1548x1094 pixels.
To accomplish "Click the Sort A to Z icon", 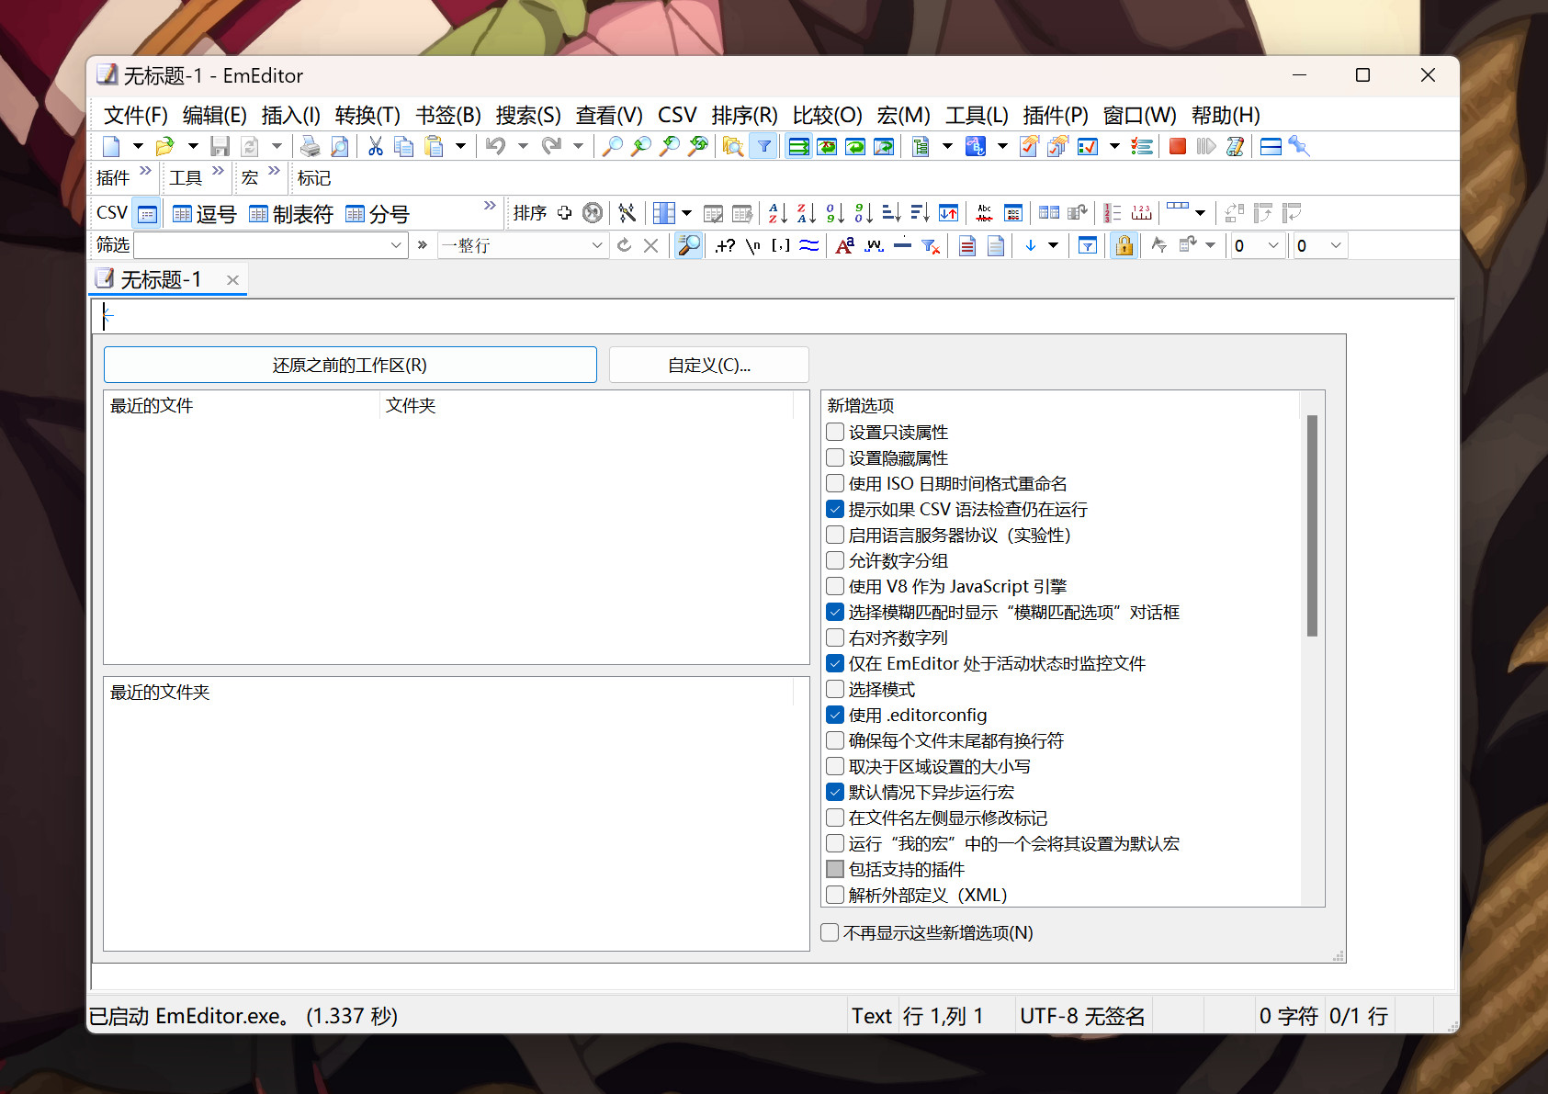I will click(x=777, y=214).
